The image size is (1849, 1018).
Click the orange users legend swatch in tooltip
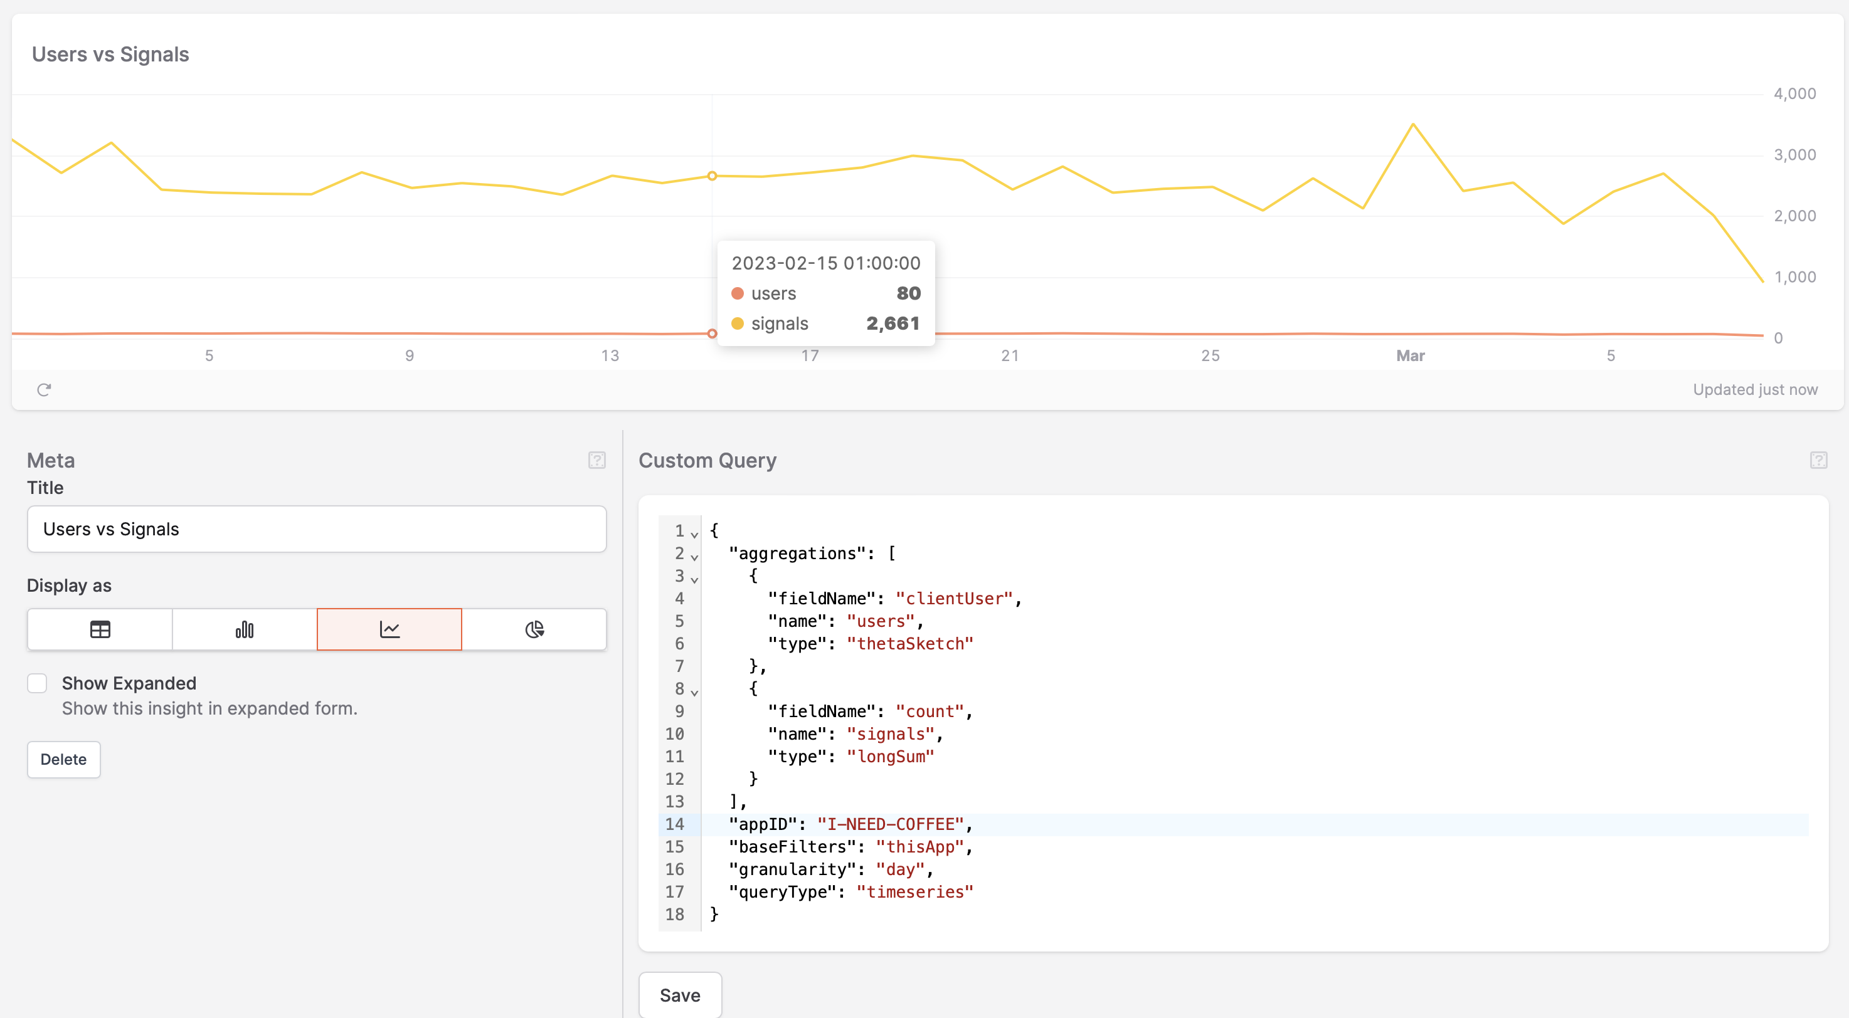click(x=737, y=293)
